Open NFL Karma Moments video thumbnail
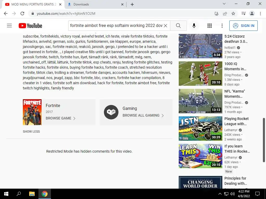The height and width of the screenshot is (199, 266). [200, 101]
